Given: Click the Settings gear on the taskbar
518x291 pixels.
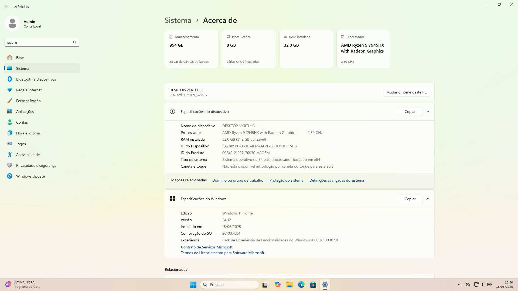Looking at the screenshot, I should [x=325, y=285].
